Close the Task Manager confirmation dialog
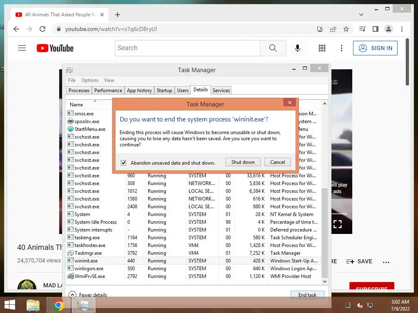Viewport: 418px width, 313px height. point(290,102)
